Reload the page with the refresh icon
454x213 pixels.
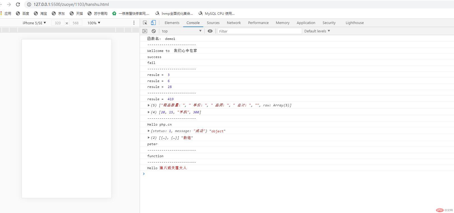coord(18,4)
